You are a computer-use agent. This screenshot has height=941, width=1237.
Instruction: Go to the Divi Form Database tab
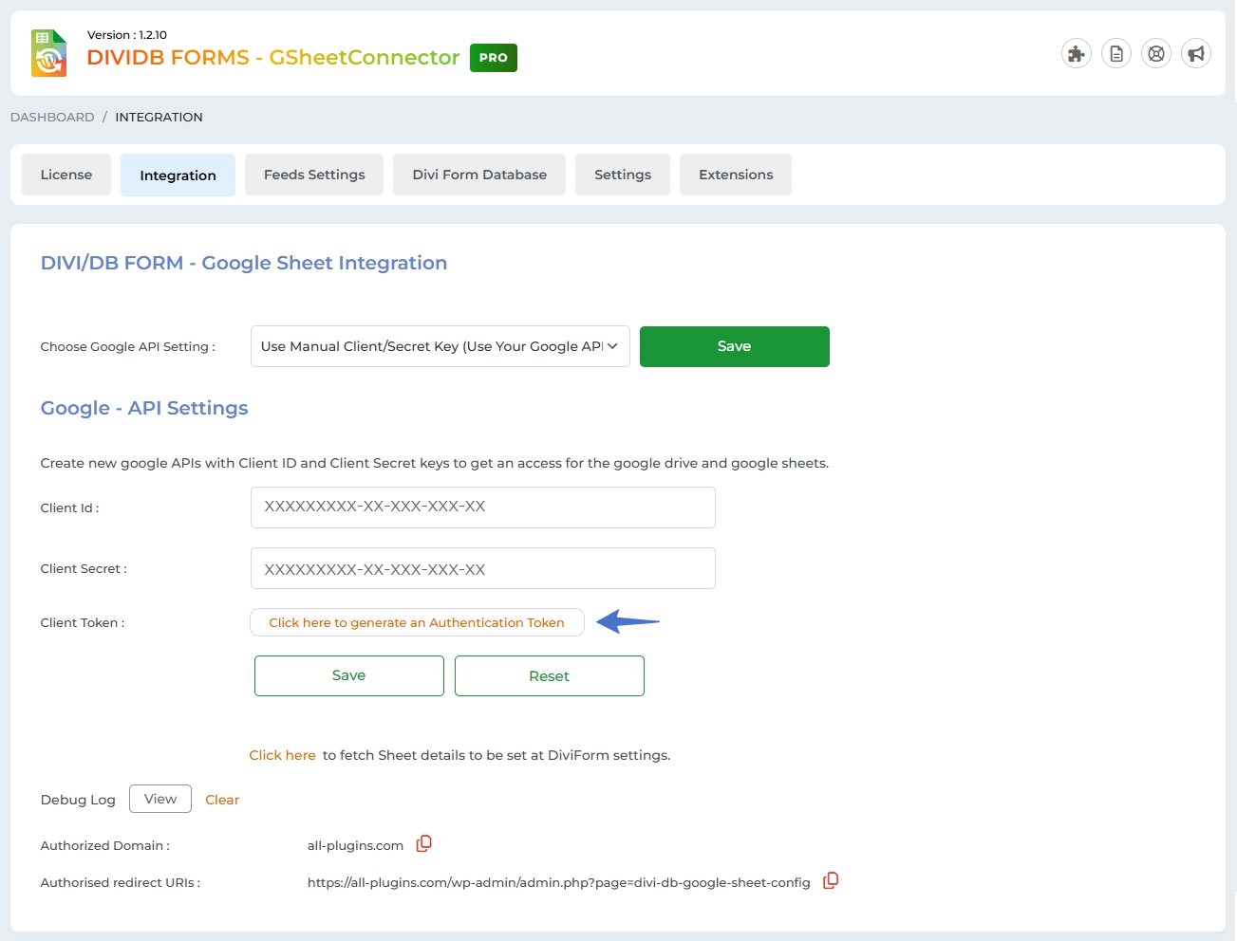coord(479,175)
